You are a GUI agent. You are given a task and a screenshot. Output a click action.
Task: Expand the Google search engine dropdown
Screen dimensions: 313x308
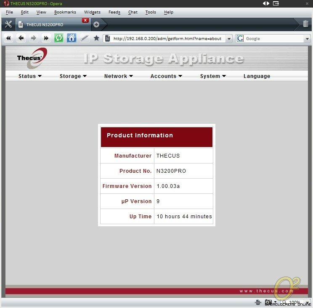pyautogui.click(x=307, y=39)
